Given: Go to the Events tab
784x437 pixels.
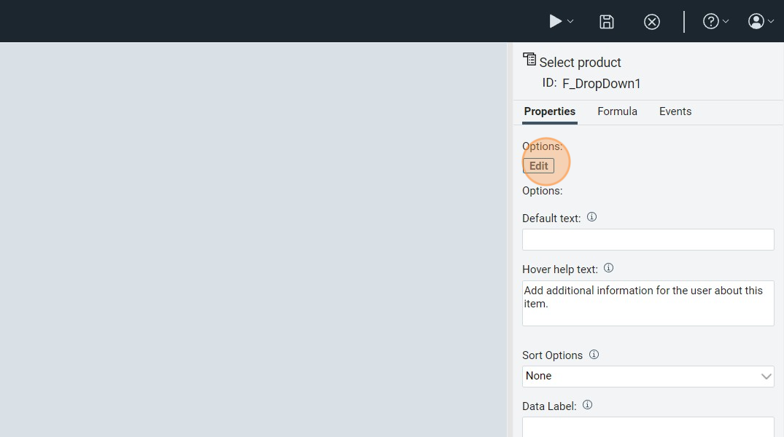Looking at the screenshot, I should tap(675, 111).
